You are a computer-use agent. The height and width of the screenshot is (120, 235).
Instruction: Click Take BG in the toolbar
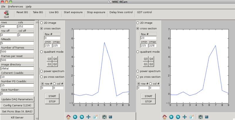(x=38, y=12)
